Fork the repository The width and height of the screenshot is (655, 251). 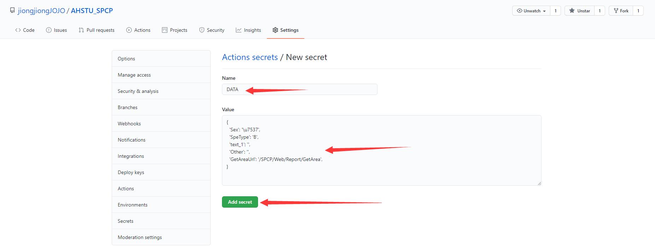(621, 11)
